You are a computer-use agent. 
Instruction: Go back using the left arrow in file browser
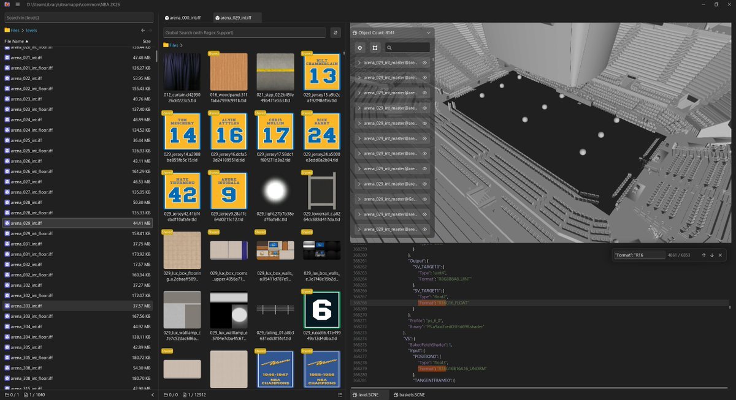click(143, 30)
